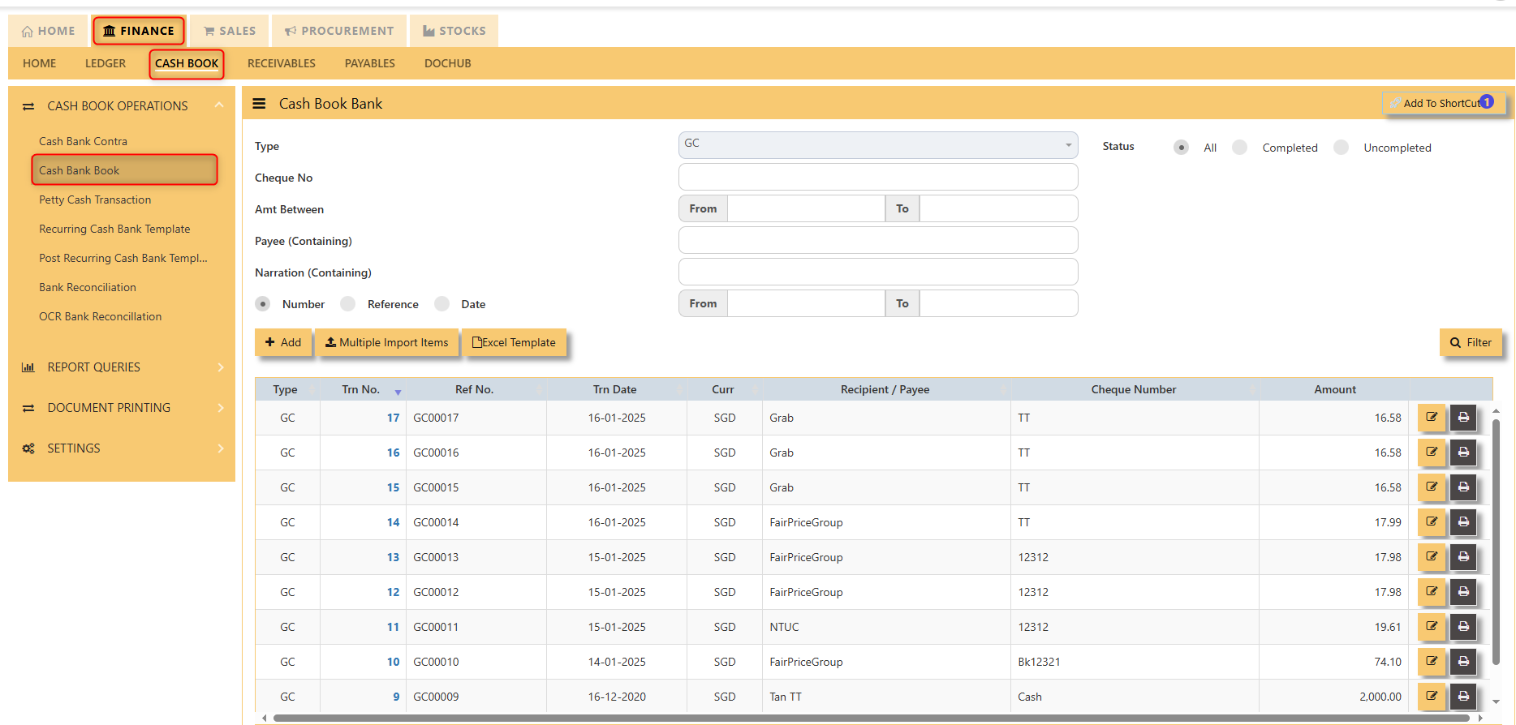Download the Excel Template
The image size is (1516, 725).
(x=514, y=342)
